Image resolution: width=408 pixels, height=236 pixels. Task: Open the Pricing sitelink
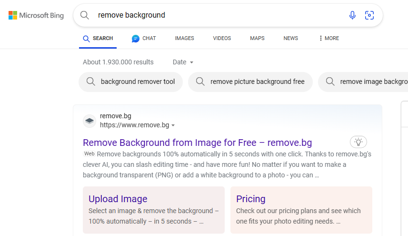pyautogui.click(x=250, y=199)
